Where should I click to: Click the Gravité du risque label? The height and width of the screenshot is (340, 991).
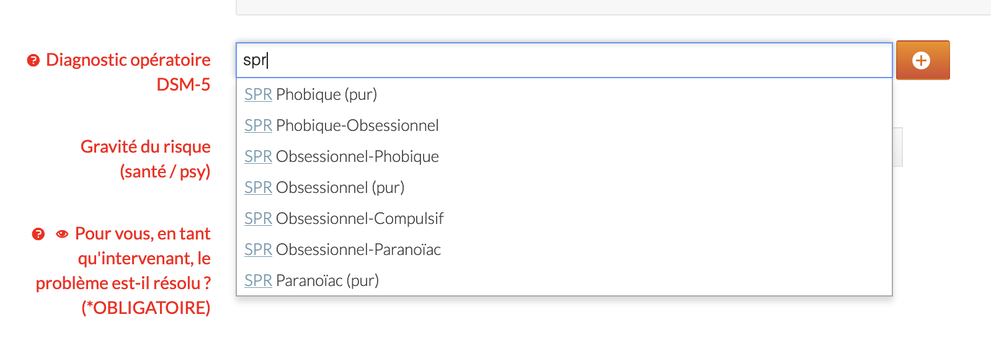(146, 159)
